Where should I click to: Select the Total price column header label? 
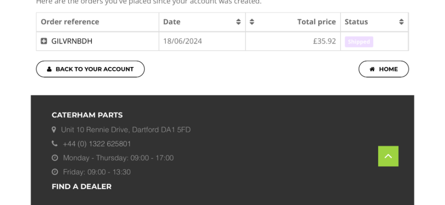(316, 22)
